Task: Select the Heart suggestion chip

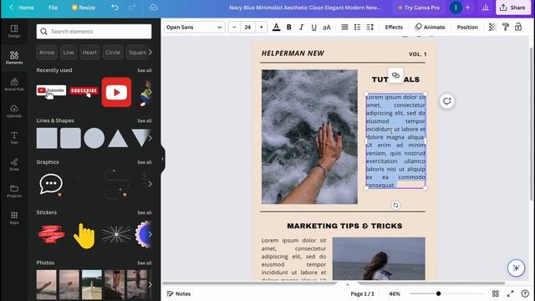Action: [89, 52]
